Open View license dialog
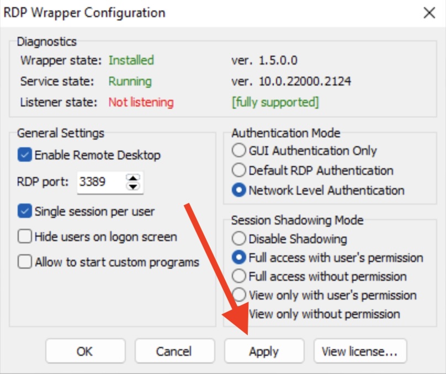This screenshot has height=374, width=446. click(x=360, y=351)
